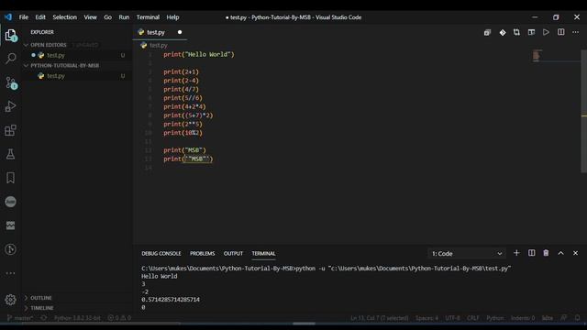Open the Edit menu

pyautogui.click(x=40, y=17)
